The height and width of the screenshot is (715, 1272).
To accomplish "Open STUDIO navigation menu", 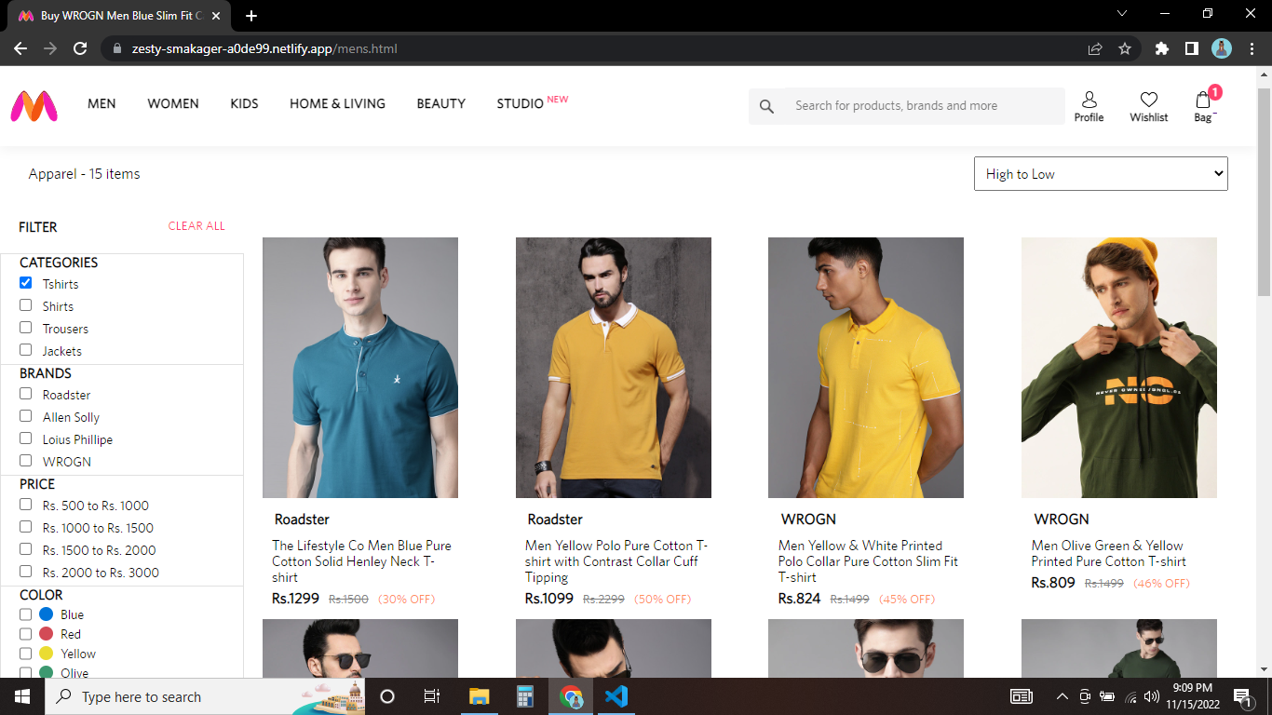I will tap(520, 103).
